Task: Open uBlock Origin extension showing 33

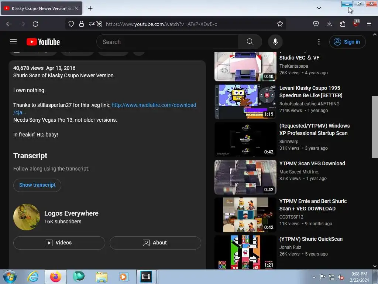Action: tap(356, 23)
